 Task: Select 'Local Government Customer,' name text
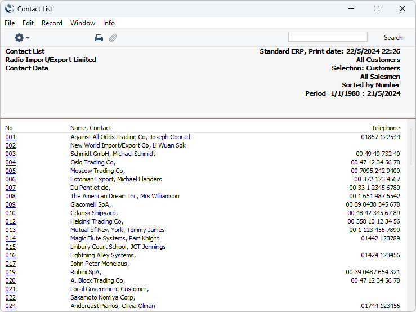click(x=110, y=289)
